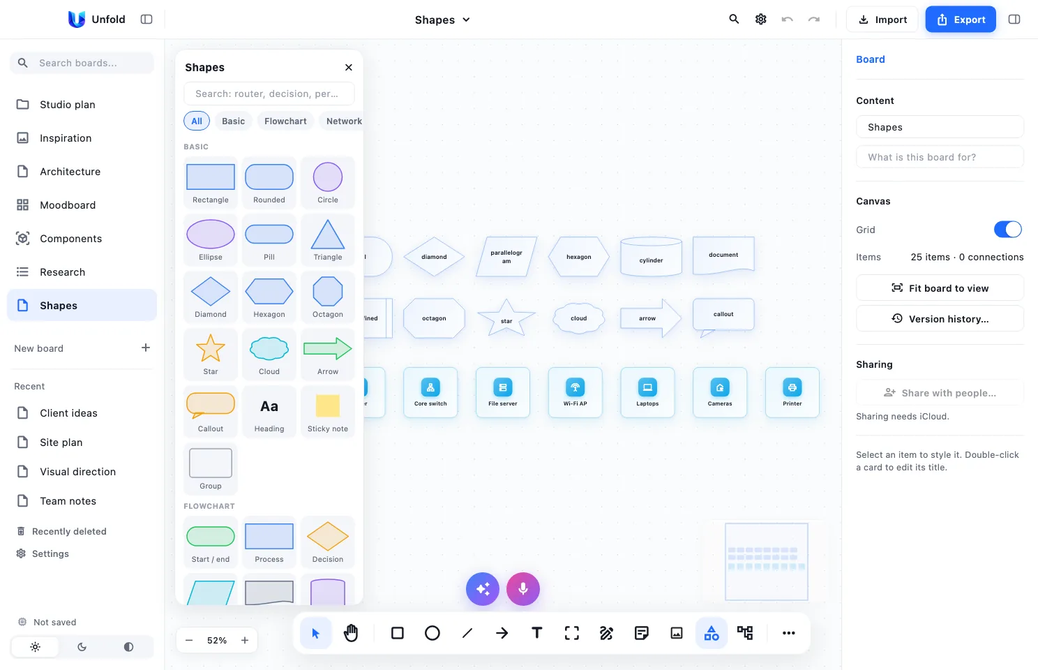Select the arrow connector tool
Screen dimensions: 1038x670
click(502, 633)
